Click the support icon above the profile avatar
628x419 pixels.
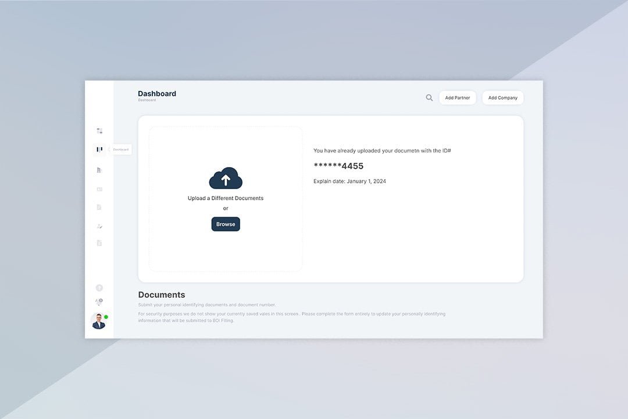(99, 301)
